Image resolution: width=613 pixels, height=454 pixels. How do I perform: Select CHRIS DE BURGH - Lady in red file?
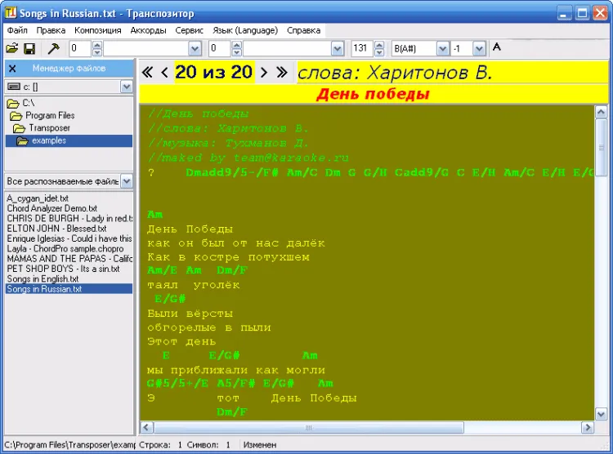pos(69,218)
